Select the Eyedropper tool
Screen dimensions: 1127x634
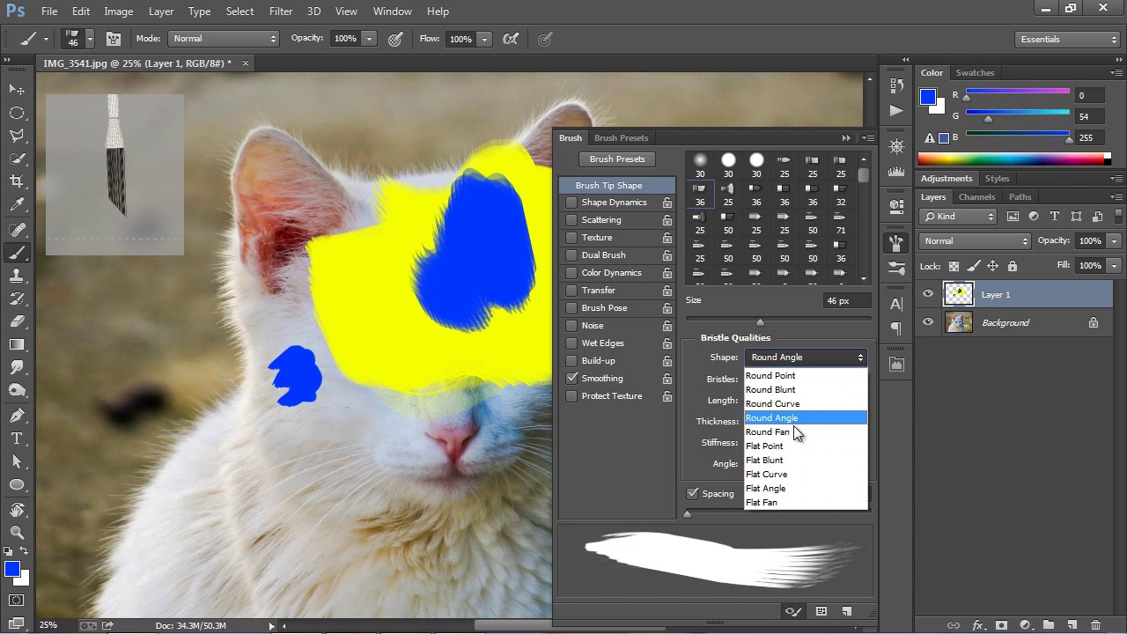click(x=17, y=204)
